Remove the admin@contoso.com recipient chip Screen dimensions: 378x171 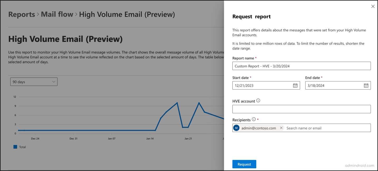pos(281,128)
